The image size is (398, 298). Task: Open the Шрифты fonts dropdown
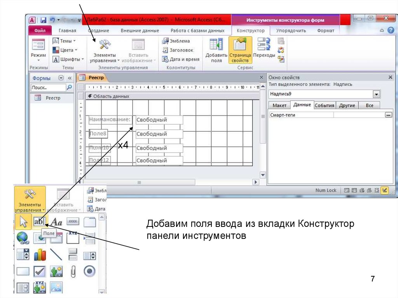[68, 59]
